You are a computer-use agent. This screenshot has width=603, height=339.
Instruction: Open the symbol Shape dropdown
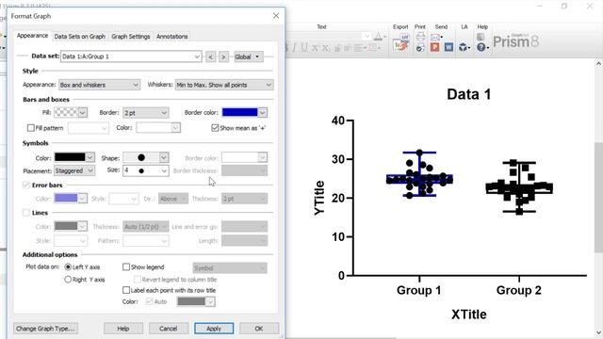[146, 157]
